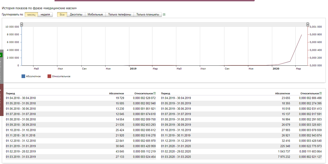Group the history by месяц
328x164 pixels.
pos(31,15)
